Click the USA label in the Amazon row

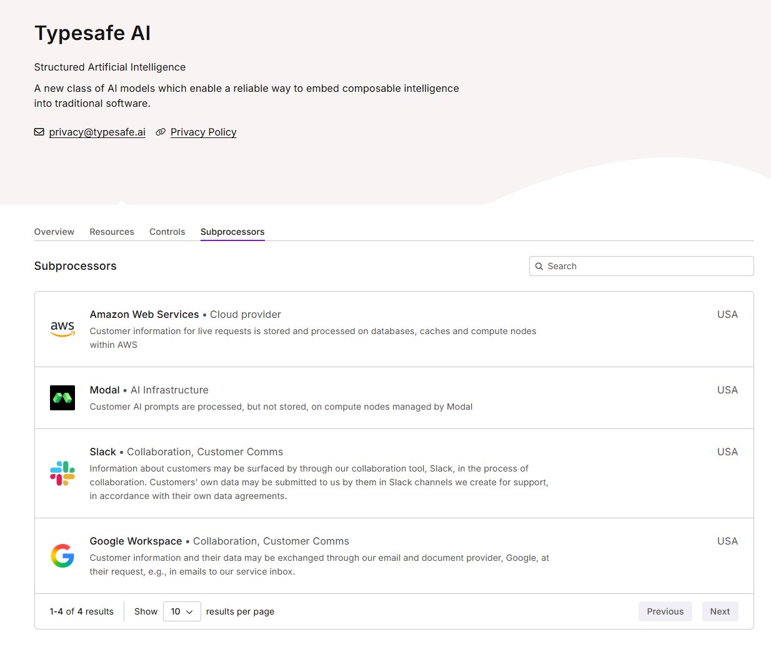pyautogui.click(x=728, y=314)
